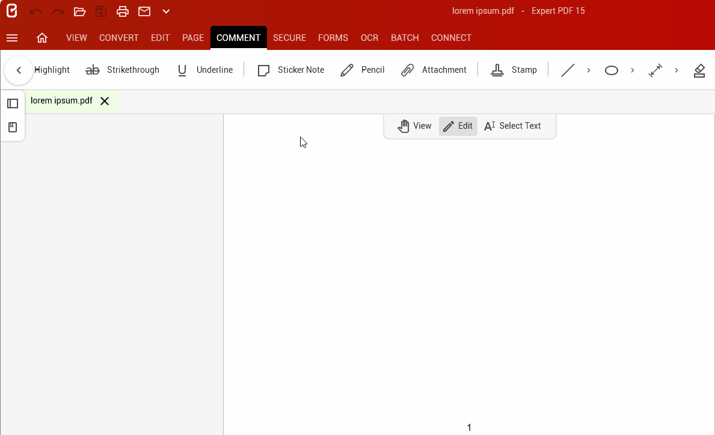The width and height of the screenshot is (715, 435).
Task: Save the document with floppy icon
Action: (x=101, y=11)
